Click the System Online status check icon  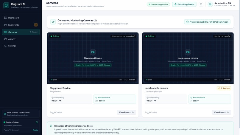tap(37, 122)
